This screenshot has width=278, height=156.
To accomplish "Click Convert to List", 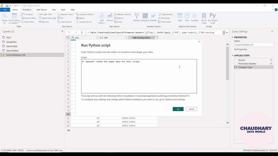I will tap(84, 22).
